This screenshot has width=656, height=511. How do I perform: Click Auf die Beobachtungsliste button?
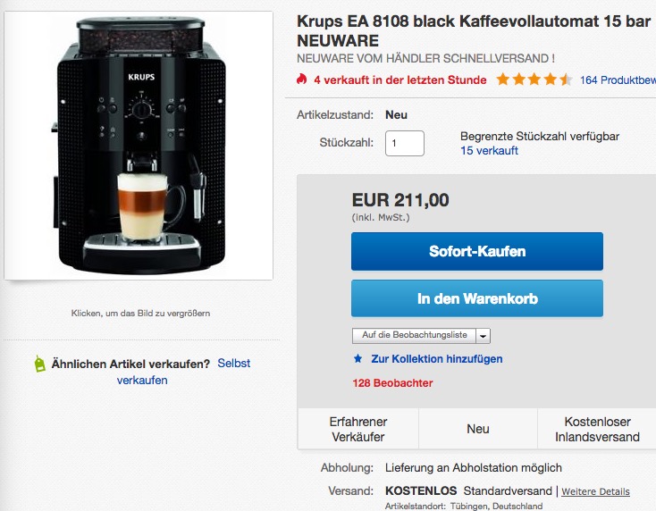(x=414, y=335)
